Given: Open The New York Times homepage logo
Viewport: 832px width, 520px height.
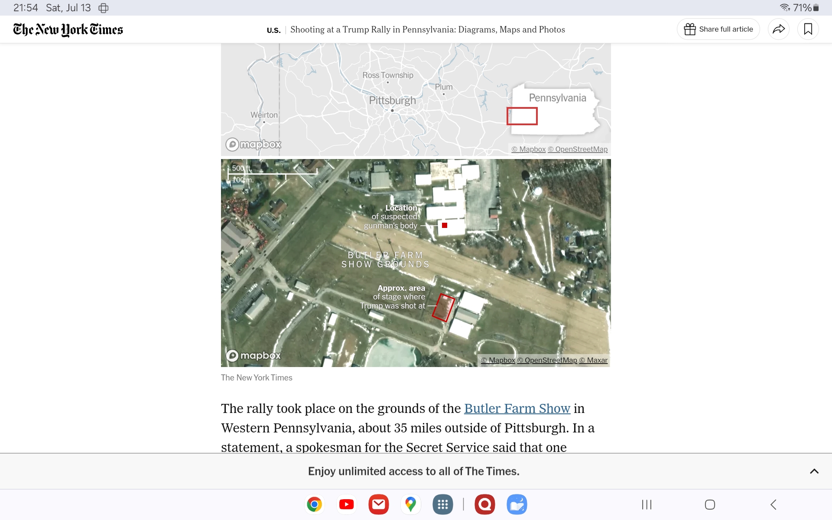Looking at the screenshot, I should [x=68, y=29].
